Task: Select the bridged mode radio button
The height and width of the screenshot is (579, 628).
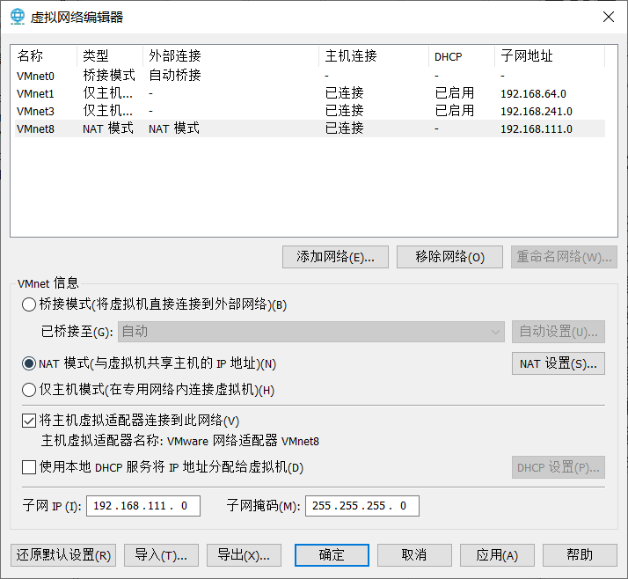Action: click(29, 305)
